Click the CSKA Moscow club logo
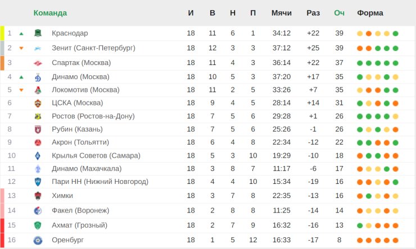The image size is (416, 249). click(x=38, y=103)
